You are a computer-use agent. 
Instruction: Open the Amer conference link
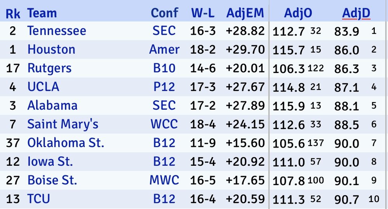click(x=164, y=49)
